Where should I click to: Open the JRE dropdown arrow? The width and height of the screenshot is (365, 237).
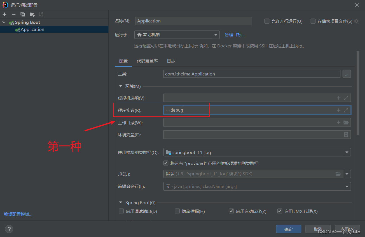click(x=347, y=174)
